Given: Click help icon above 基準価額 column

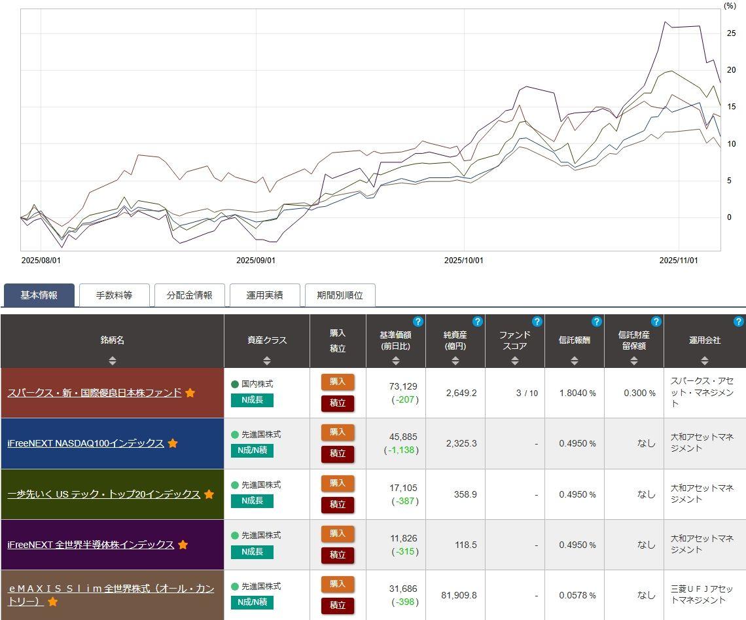Looking at the screenshot, I should click(418, 321).
